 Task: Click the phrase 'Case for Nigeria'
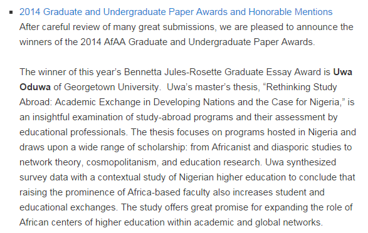(x=305, y=102)
